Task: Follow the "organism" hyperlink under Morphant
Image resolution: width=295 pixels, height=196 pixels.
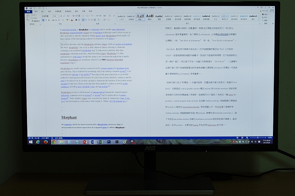Action: (x=68, y=124)
